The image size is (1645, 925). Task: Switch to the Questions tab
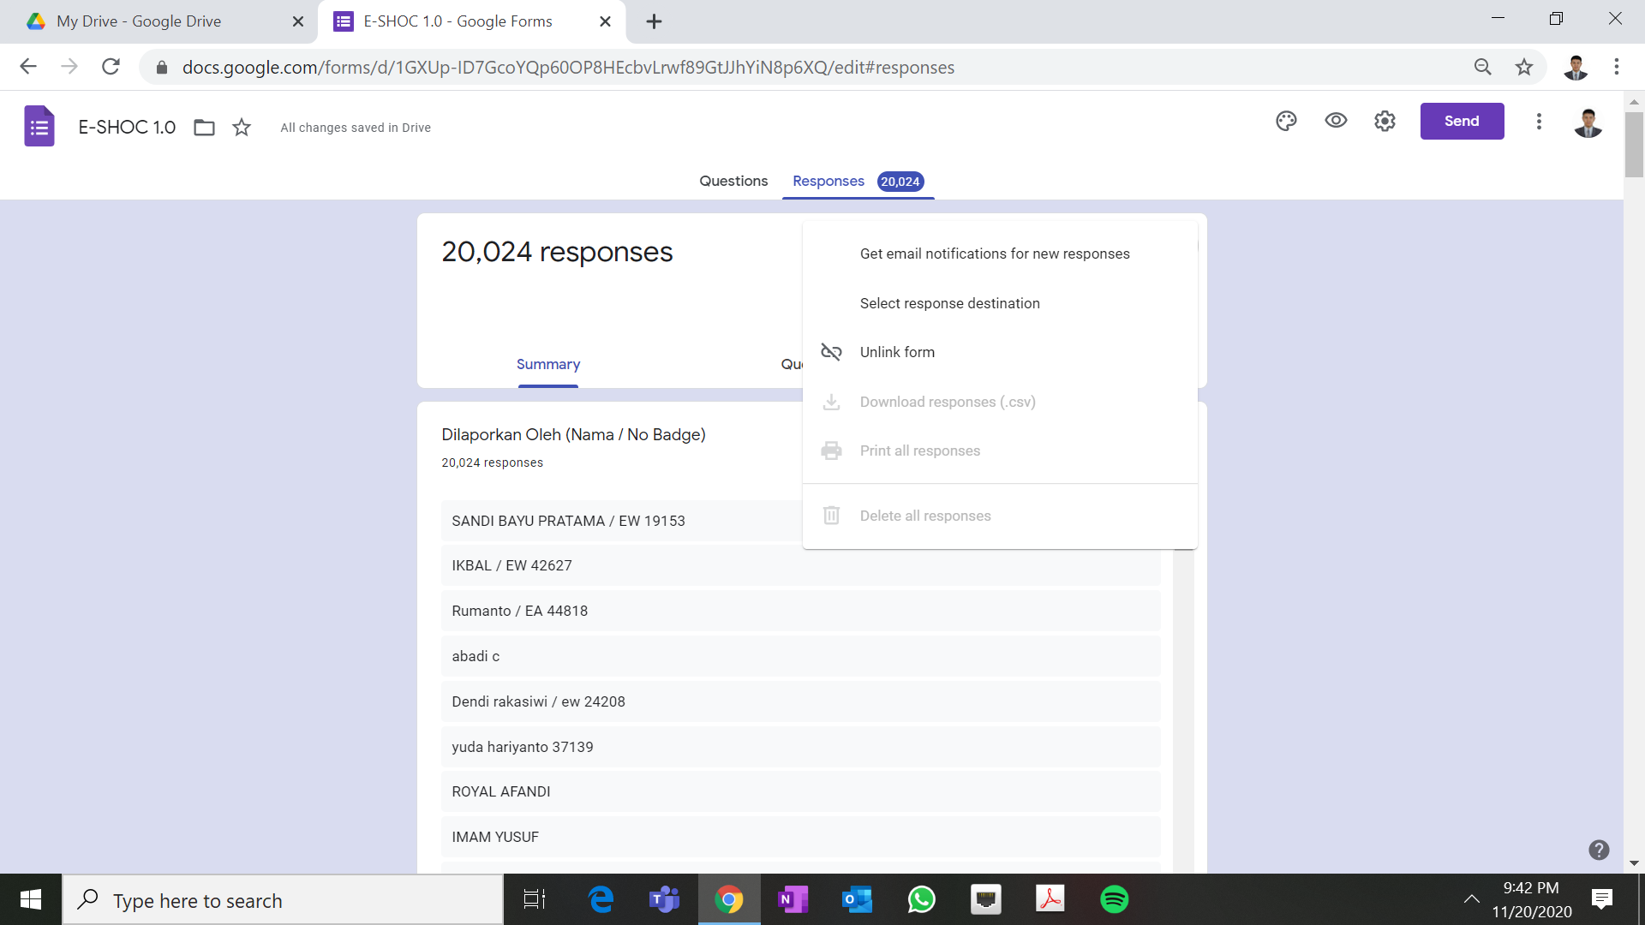[x=733, y=181]
